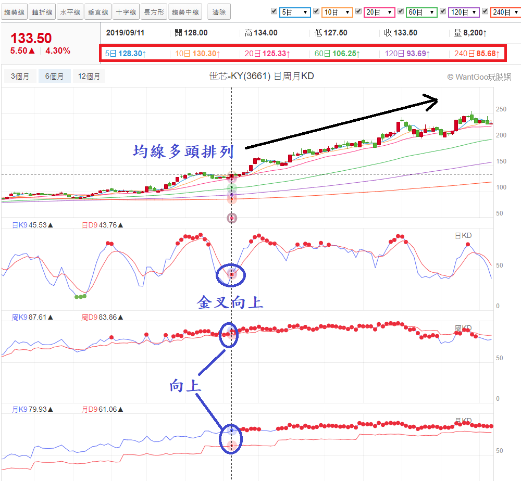Image resolution: width=521 pixels, height=481 pixels.
Task: Switch to the 3個月 time range tab
Action: click(x=20, y=77)
